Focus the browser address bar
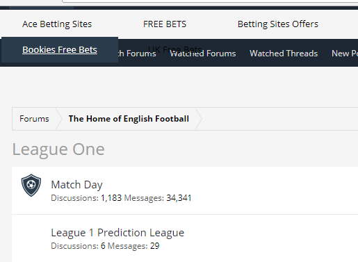Screen dimensions: 358x262 [210, 1]
